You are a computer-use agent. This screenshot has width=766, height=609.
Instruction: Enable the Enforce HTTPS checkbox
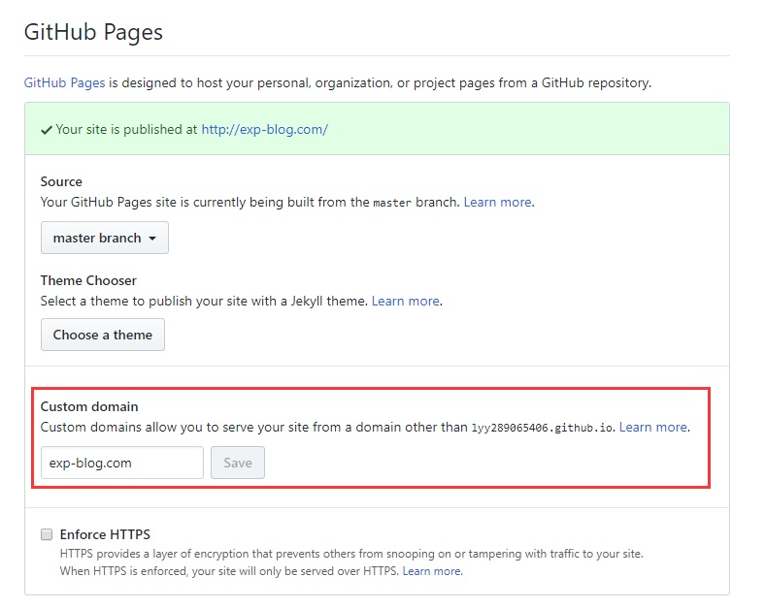tap(47, 534)
